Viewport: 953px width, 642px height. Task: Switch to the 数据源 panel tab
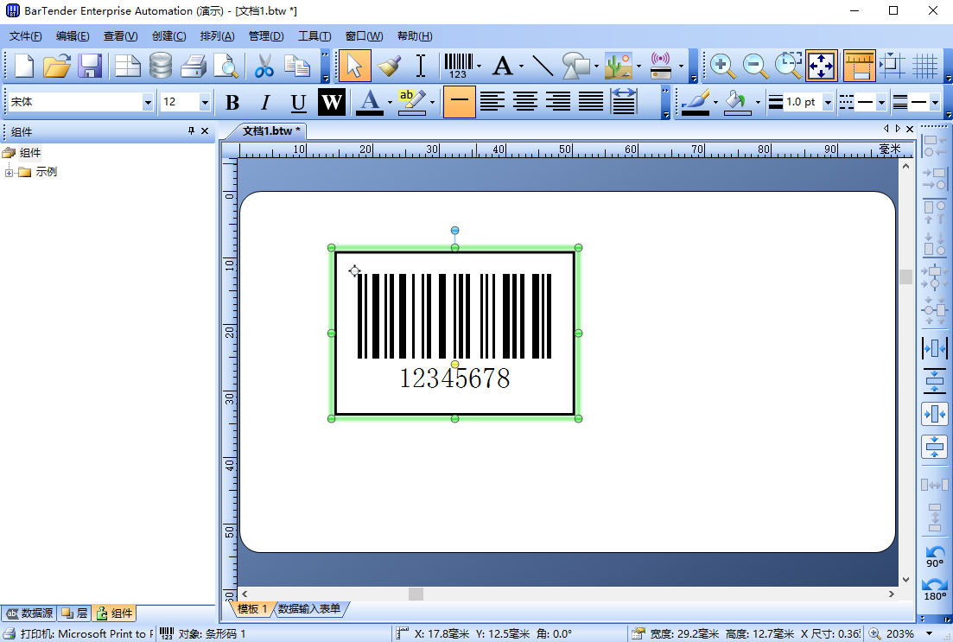pyautogui.click(x=29, y=613)
